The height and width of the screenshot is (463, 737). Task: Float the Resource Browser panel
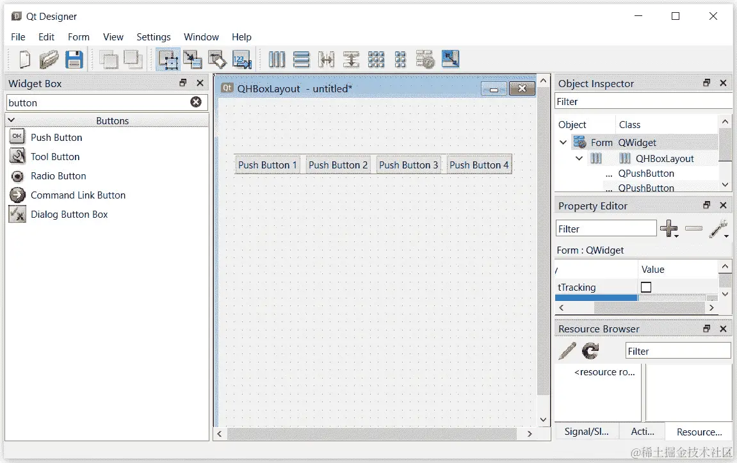pyautogui.click(x=706, y=329)
